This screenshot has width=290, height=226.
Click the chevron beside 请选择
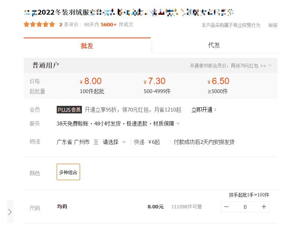pyautogui.click(x=124, y=142)
